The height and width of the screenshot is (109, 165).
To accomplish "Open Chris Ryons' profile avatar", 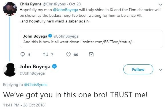I will click(10, 9).
